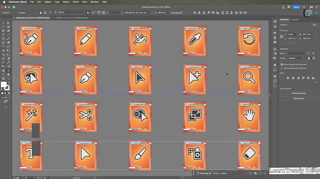Image resolution: width=320 pixels, height=179 pixels.
Task: Click Rearrange All under Quick Actions
Action: click(299, 98)
